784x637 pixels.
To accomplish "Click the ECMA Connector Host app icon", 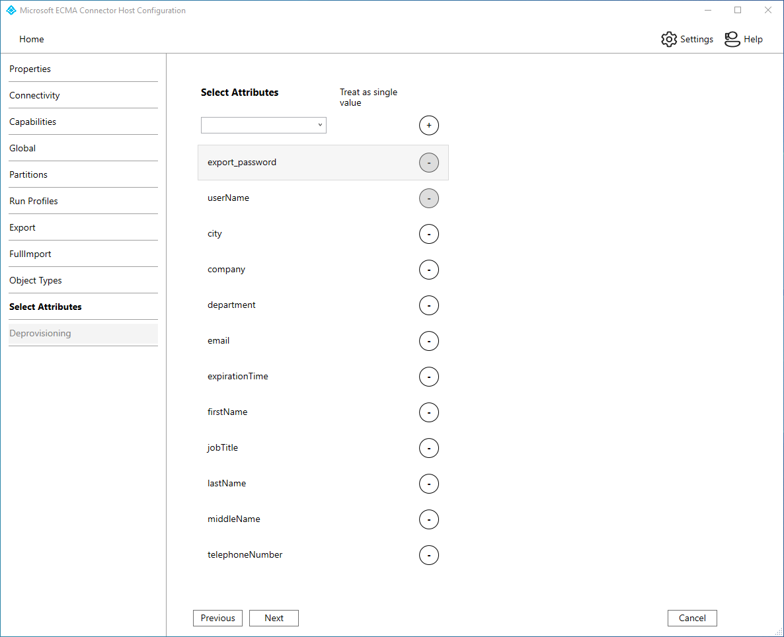I will pos(11,10).
